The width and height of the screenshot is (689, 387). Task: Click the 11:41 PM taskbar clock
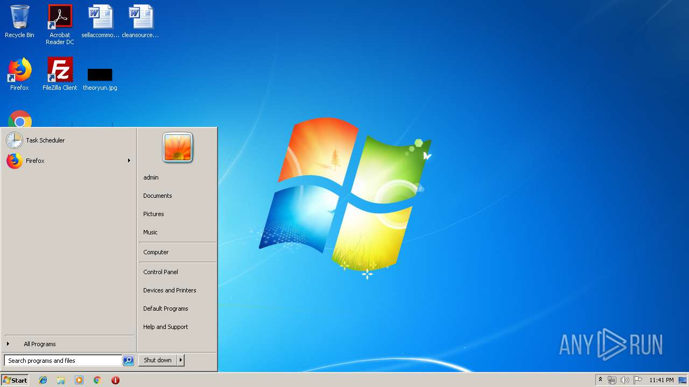(x=662, y=380)
